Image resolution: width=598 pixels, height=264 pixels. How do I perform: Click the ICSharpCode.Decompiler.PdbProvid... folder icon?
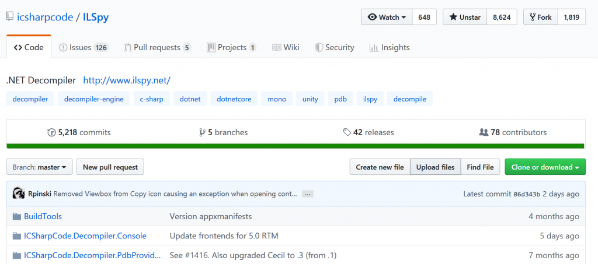click(17, 255)
